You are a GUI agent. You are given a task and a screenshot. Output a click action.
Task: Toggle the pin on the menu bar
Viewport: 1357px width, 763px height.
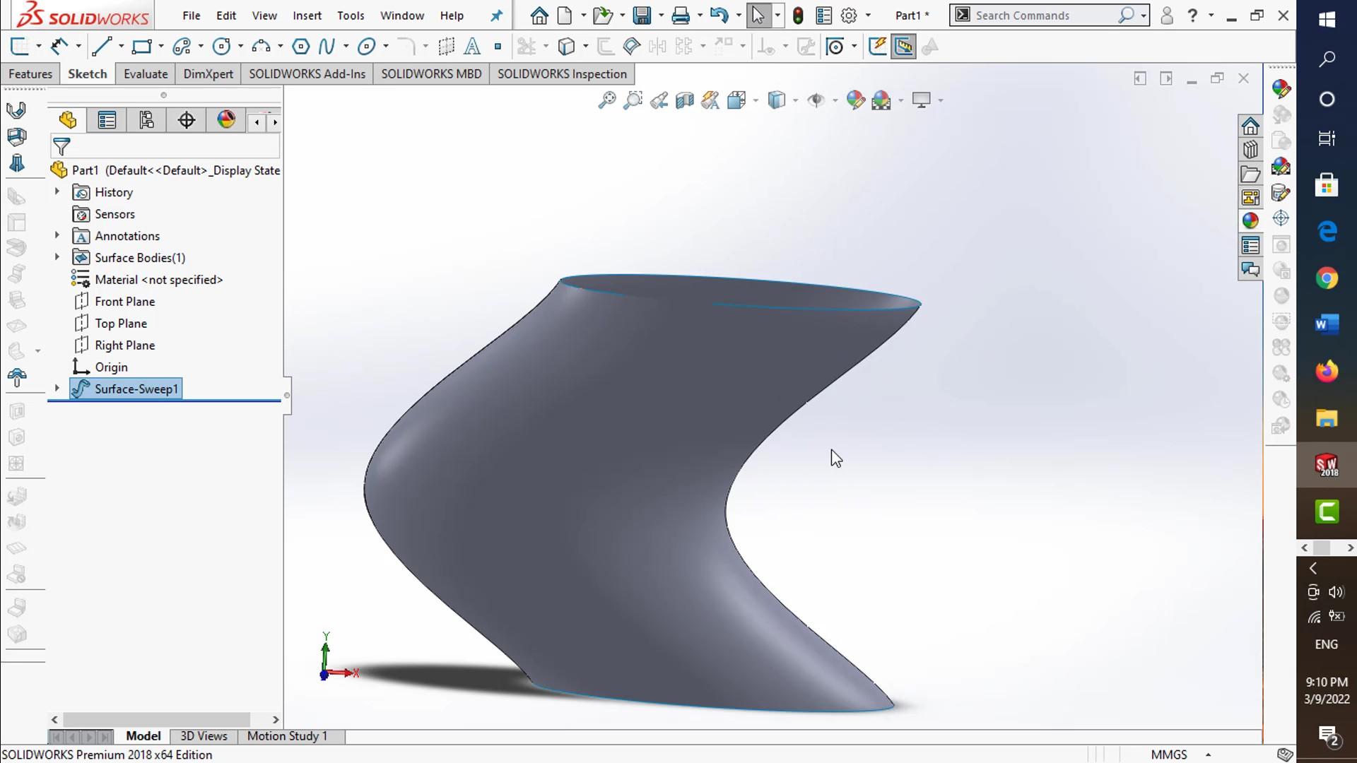click(497, 16)
